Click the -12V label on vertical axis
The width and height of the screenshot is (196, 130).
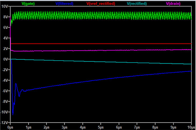(4, 123)
